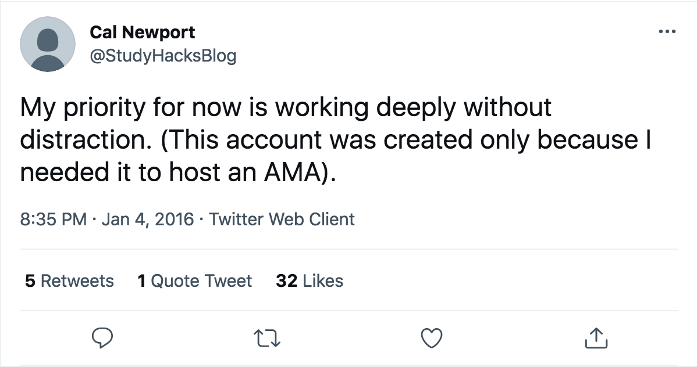Retweet using the arrows icon
The height and width of the screenshot is (367, 697).
(268, 337)
